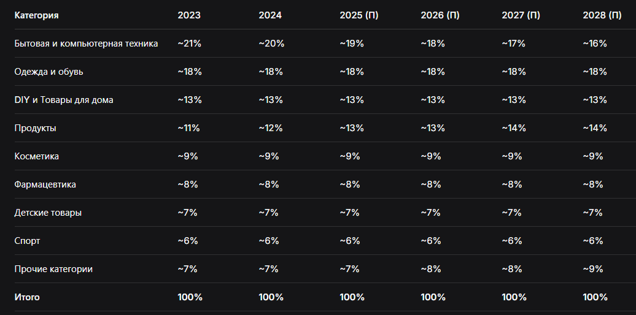Select the Косметика row label
This screenshot has width=636, height=315.
(36, 156)
